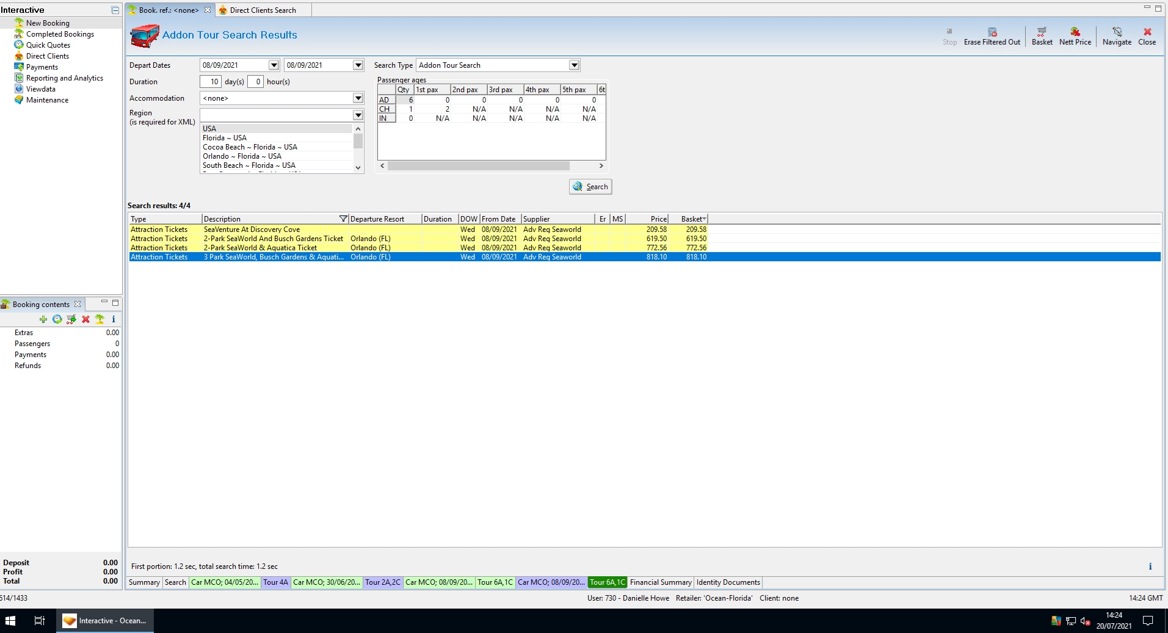Click the Erase Filtered Out icon
This screenshot has height=633, width=1168.
point(992,32)
